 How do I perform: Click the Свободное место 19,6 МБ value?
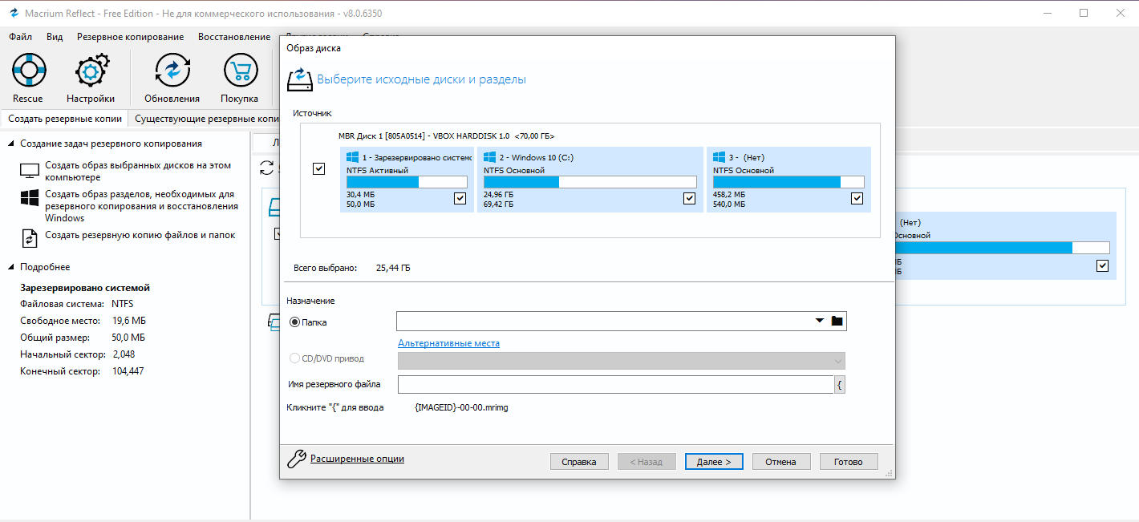[128, 321]
